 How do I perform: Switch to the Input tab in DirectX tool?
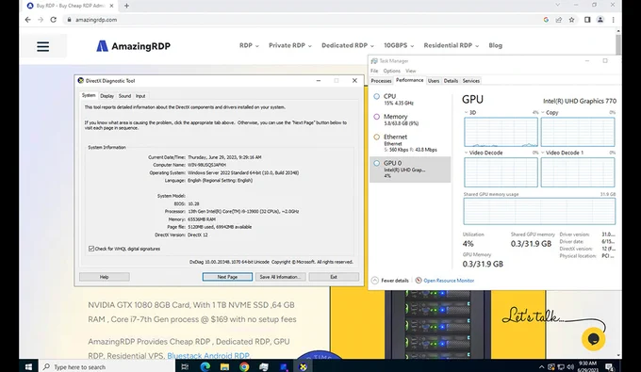point(140,96)
